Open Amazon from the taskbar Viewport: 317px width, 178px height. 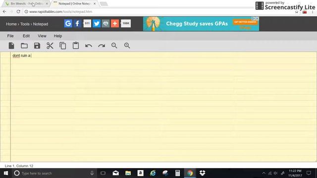click(140, 173)
